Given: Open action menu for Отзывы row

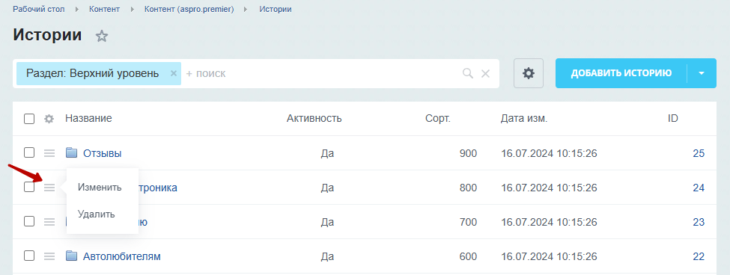Looking at the screenshot, I should pyautogui.click(x=49, y=153).
